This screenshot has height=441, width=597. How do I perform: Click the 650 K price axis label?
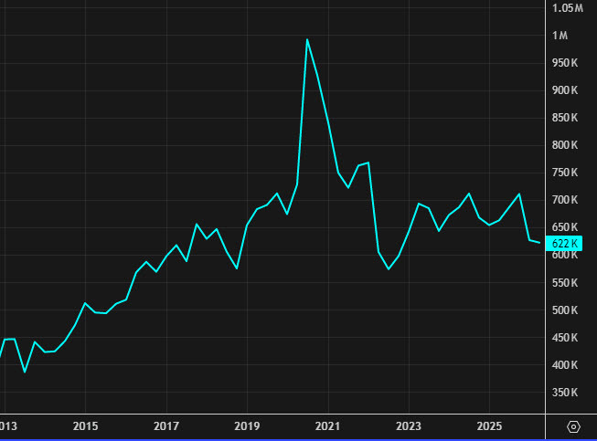[x=565, y=227]
